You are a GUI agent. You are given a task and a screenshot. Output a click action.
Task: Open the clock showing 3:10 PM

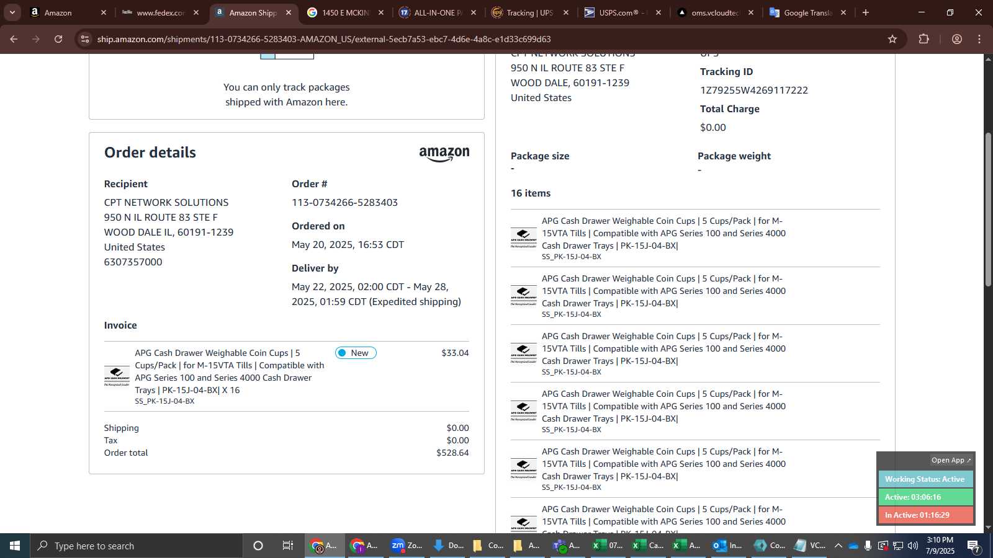point(940,546)
